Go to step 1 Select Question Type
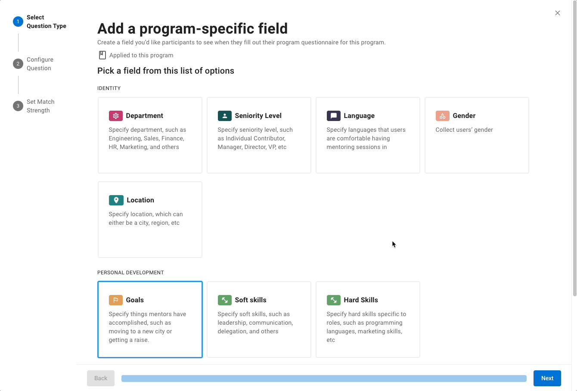 pos(40,22)
